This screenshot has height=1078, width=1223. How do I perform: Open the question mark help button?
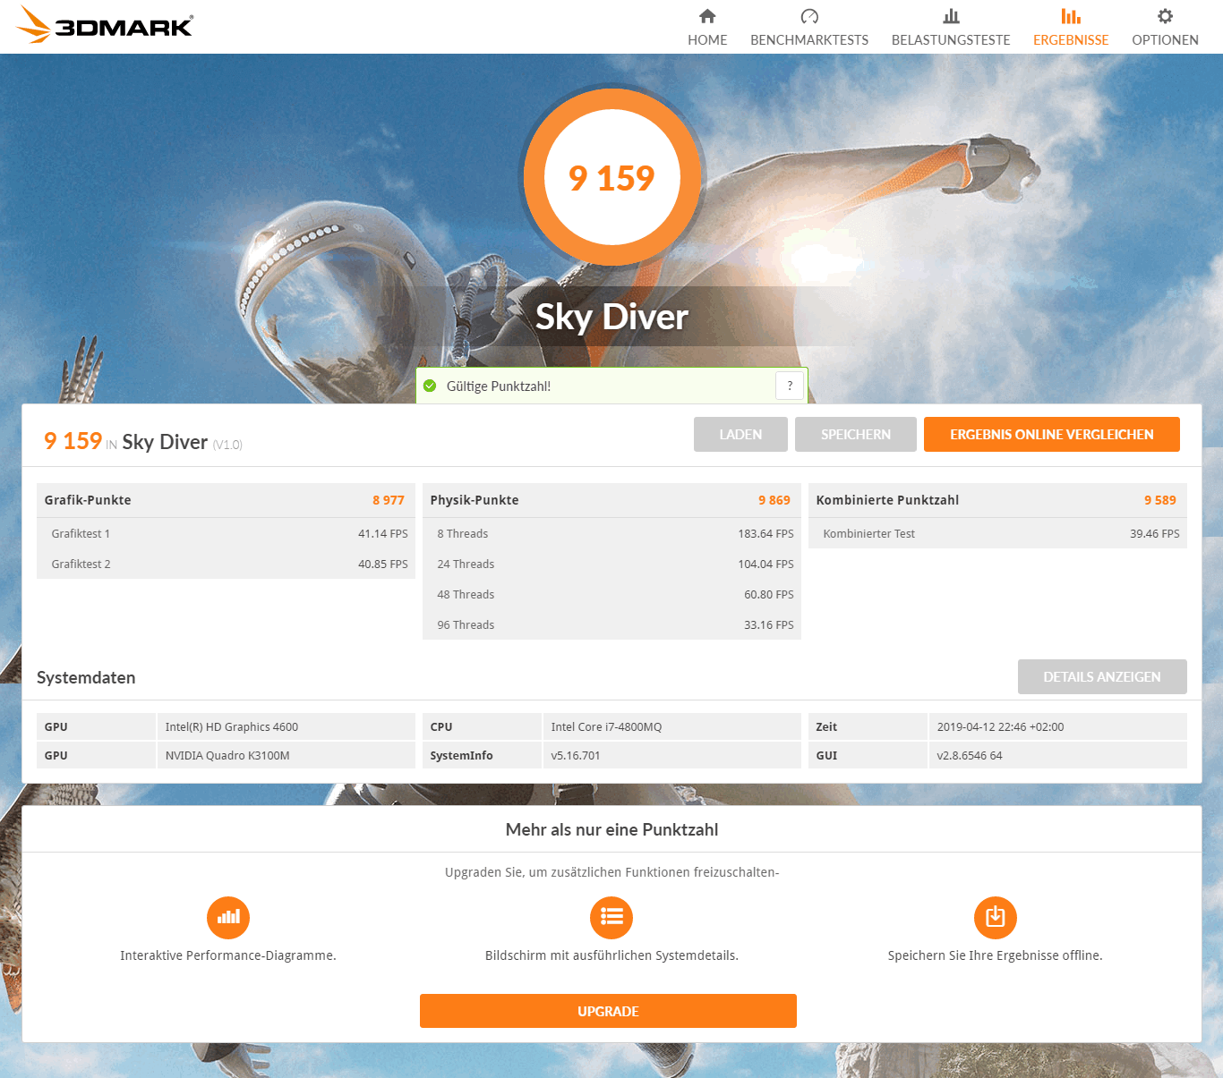tap(789, 386)
